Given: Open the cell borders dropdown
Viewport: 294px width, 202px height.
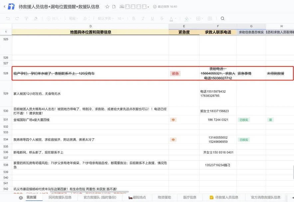Looking at the screenshot, I should tap(200, 18).
